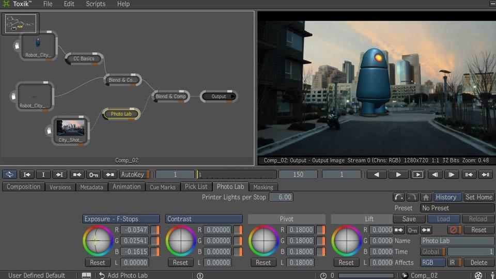
Task: Open the Scripts menu
Action: click(96, 4)
